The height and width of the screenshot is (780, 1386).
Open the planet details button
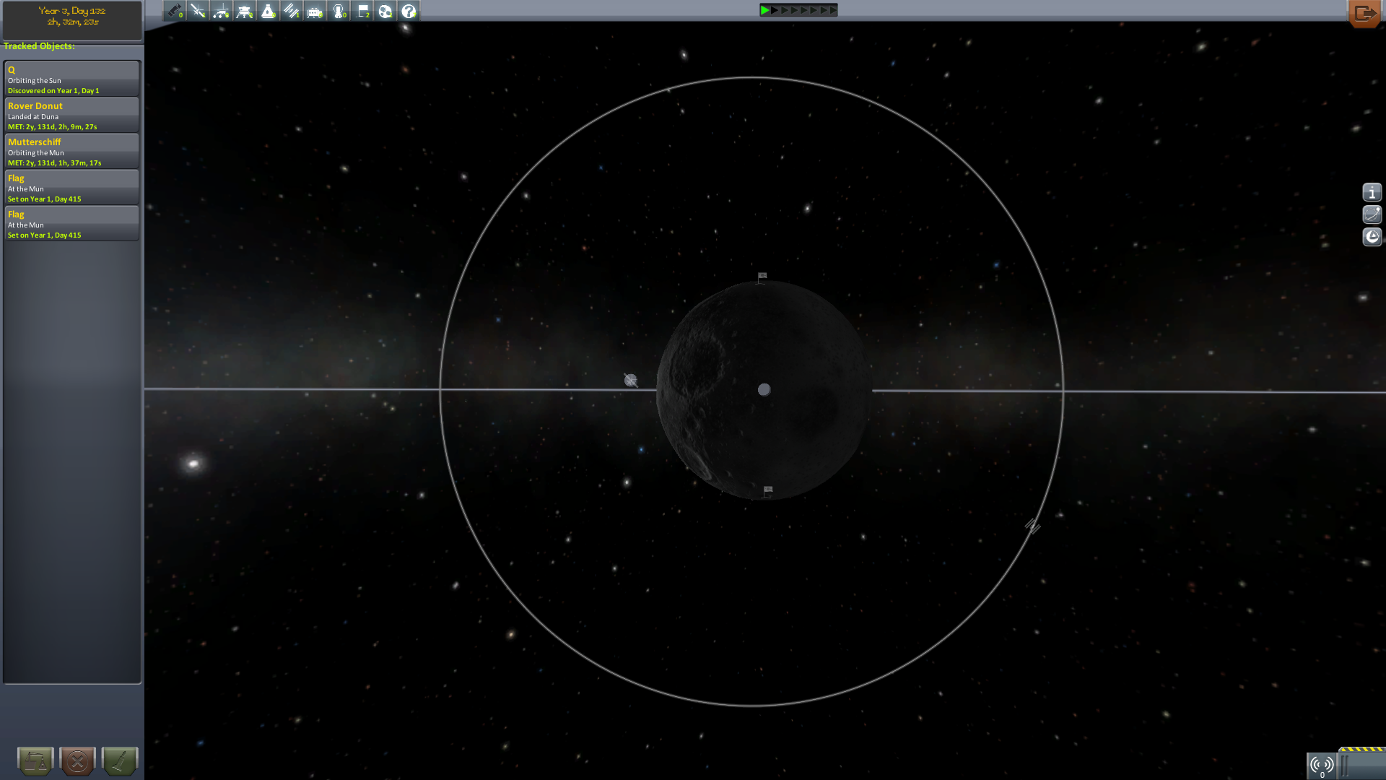[1372, 237]
